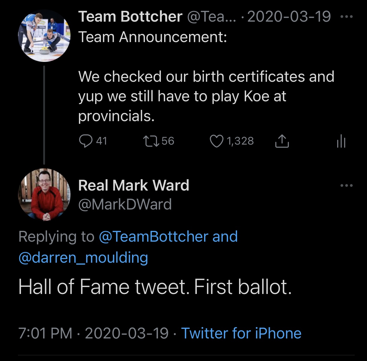The image size is (367, 361).
Task: Open the birth certificates tweet text
Action: tap(206, 96)
